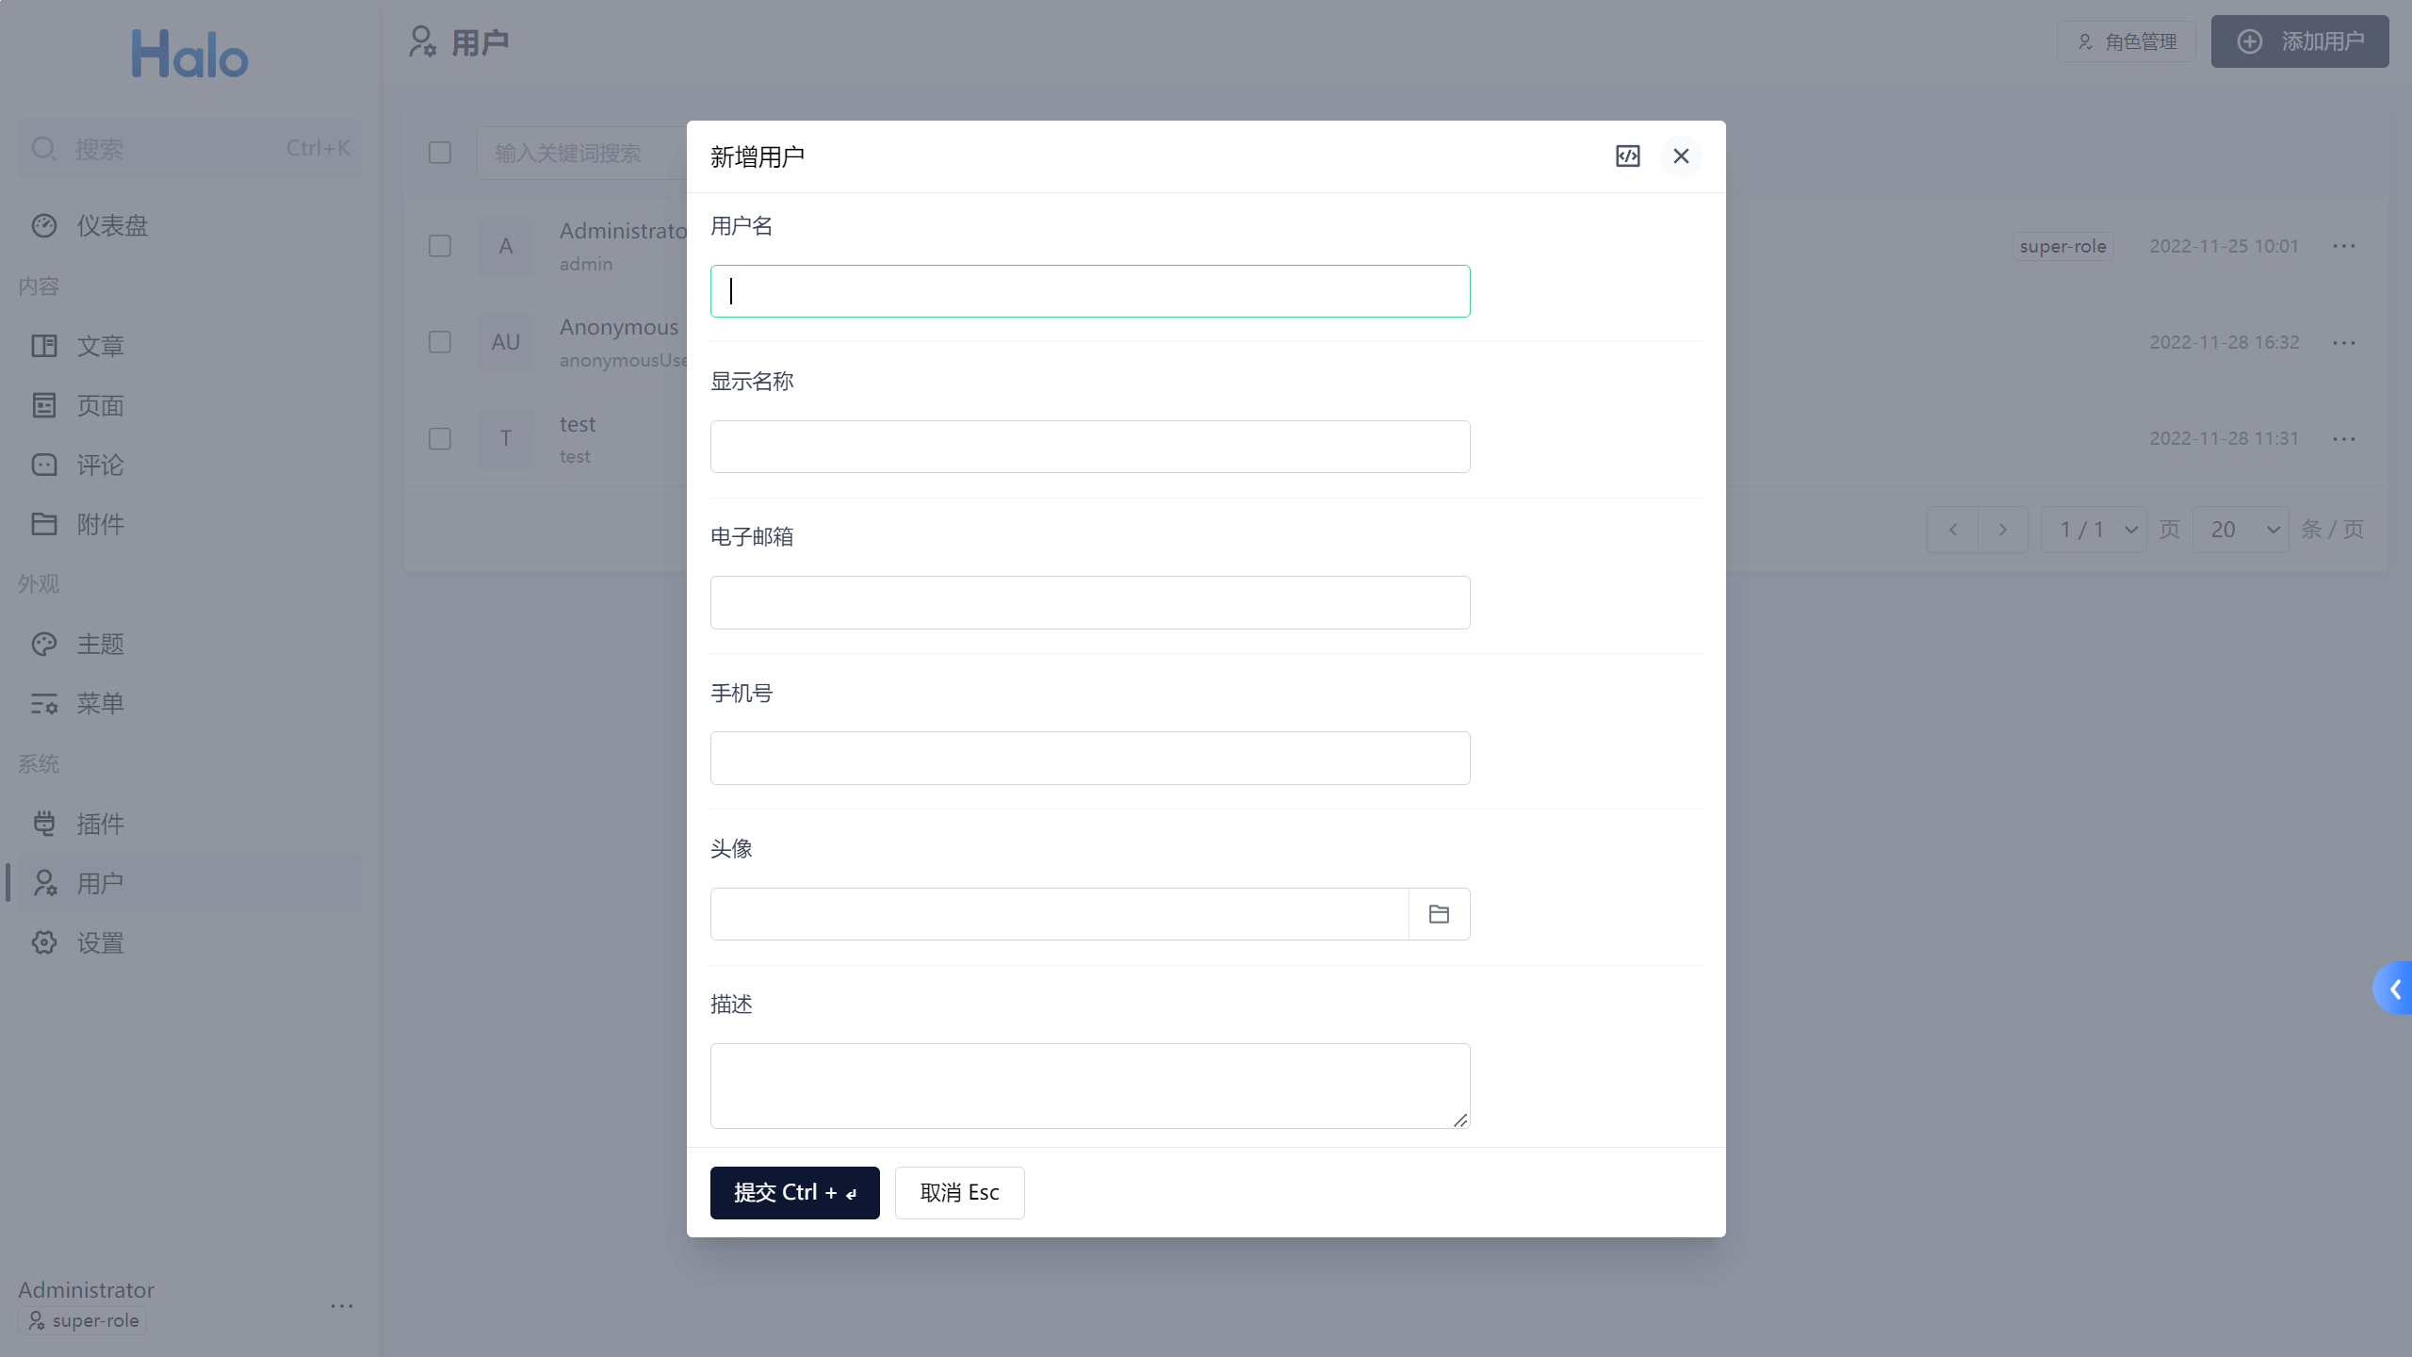This screenshot has height=1357, width=2412.
Task: Open role management page
Action: 2127,41
